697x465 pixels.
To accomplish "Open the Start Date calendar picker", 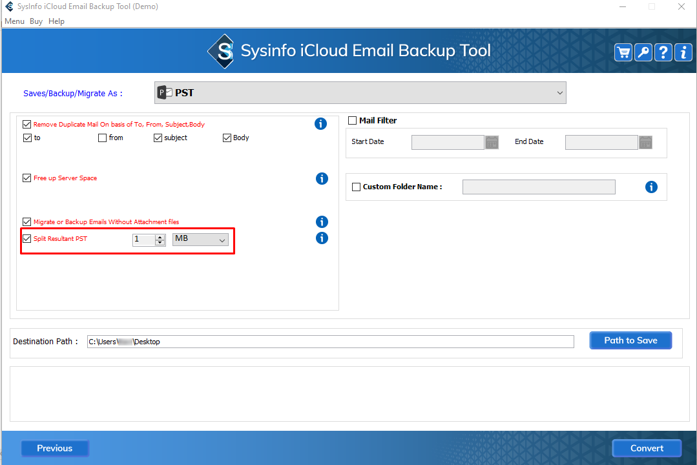I will (x=492, y=142).
